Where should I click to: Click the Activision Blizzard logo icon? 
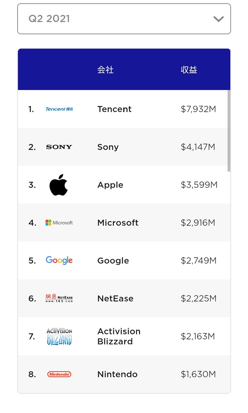[x=59, y=337]
